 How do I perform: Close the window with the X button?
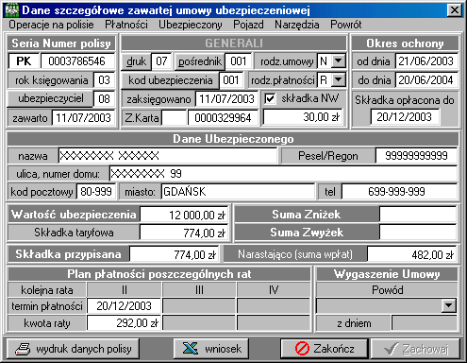(455, 10)
